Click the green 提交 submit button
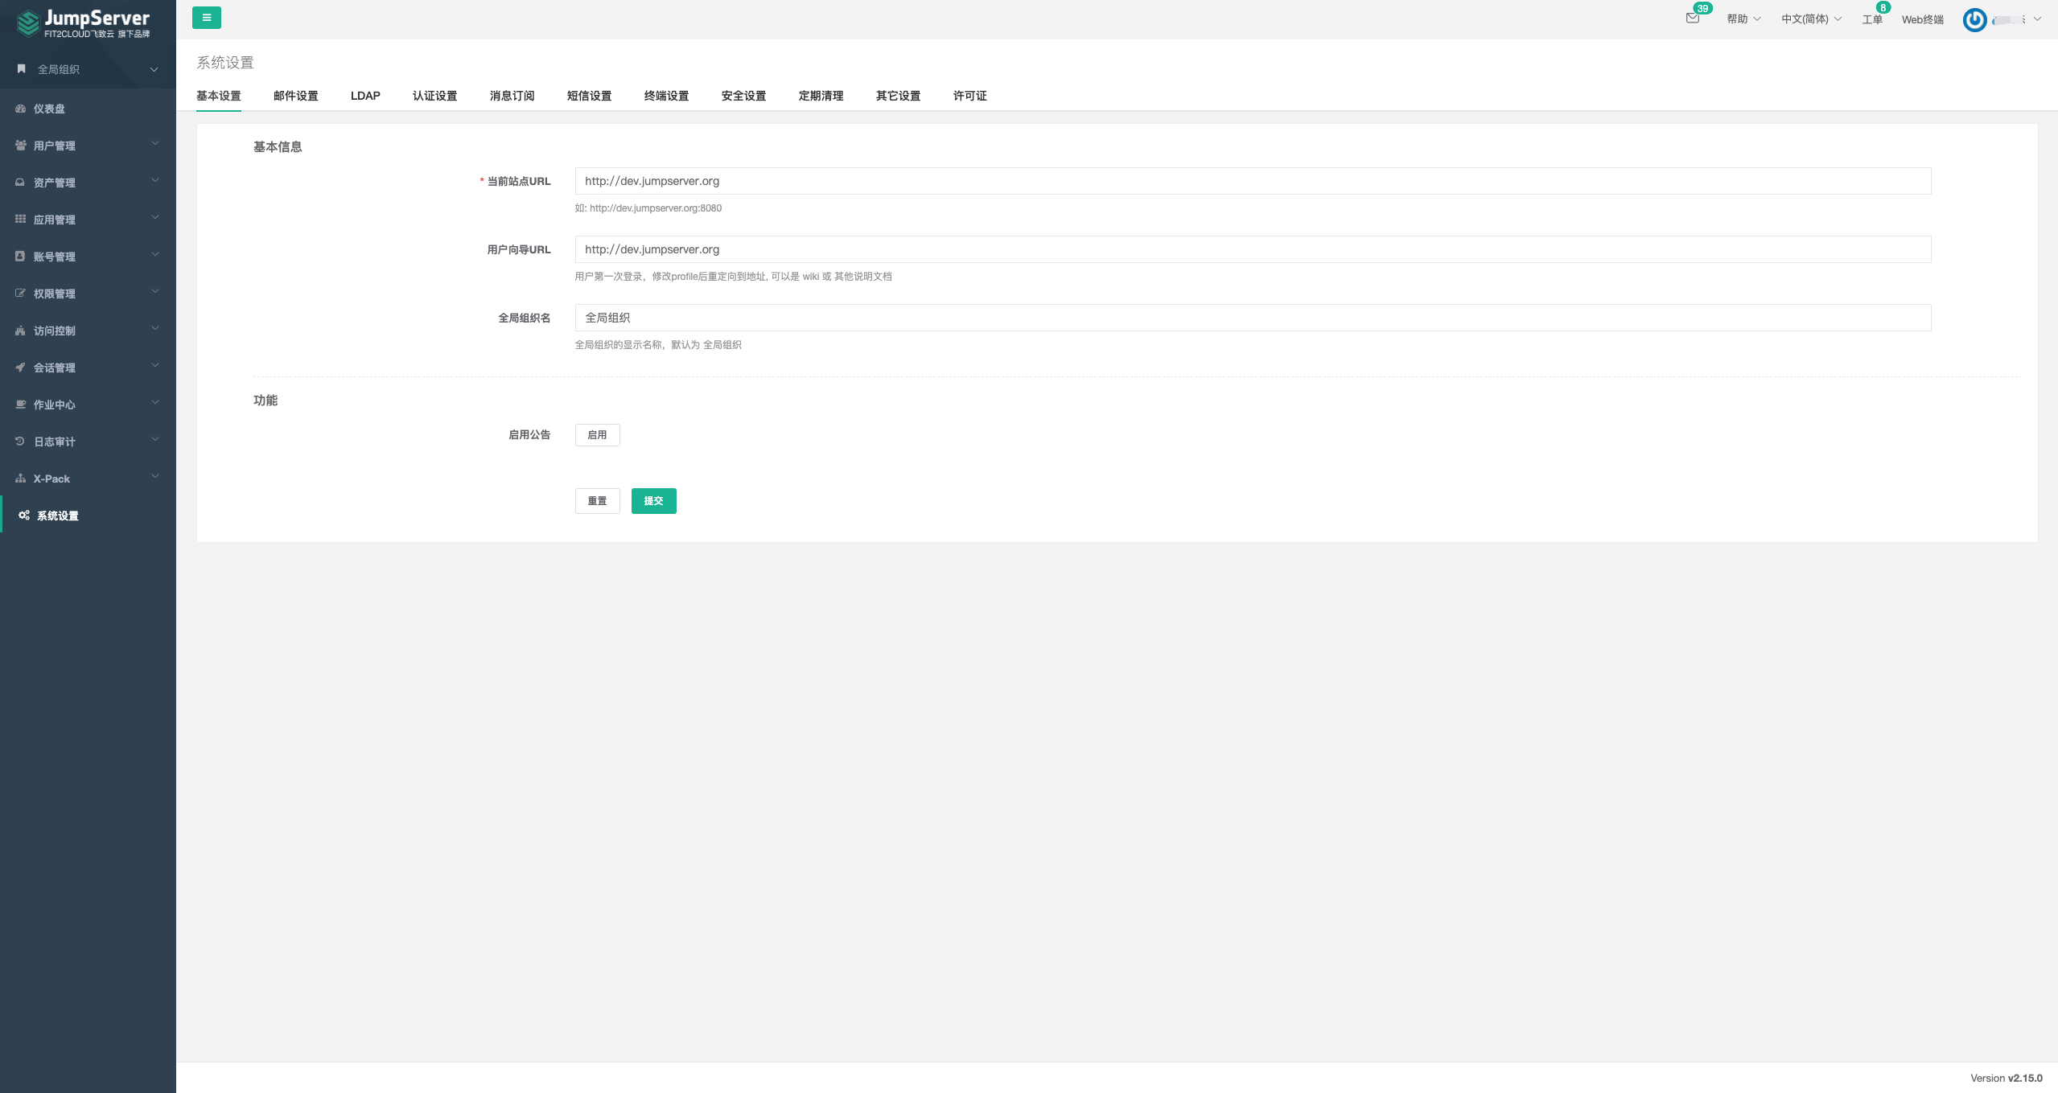The width and height of the screenshot is (2058, 1093). pos(653,501)
